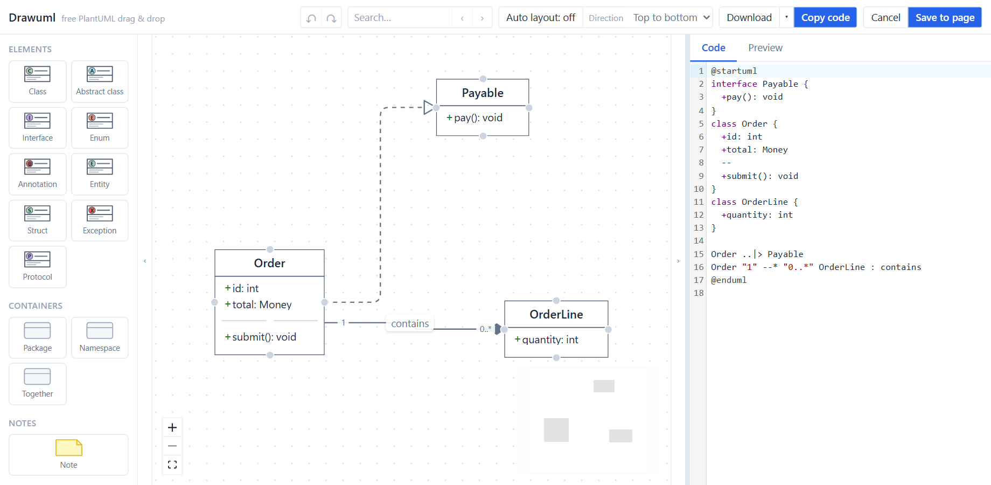Zoom in on the canvas
Image resolution: width=991 pixels, height=485 pixels.
[x=172, y=427]
